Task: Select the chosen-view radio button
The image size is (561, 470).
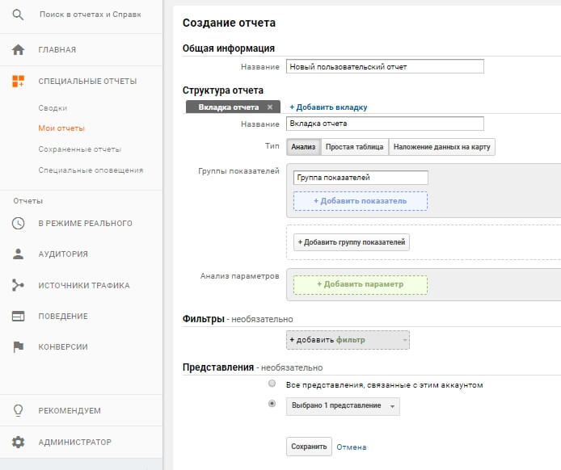Action: (272, 404)
